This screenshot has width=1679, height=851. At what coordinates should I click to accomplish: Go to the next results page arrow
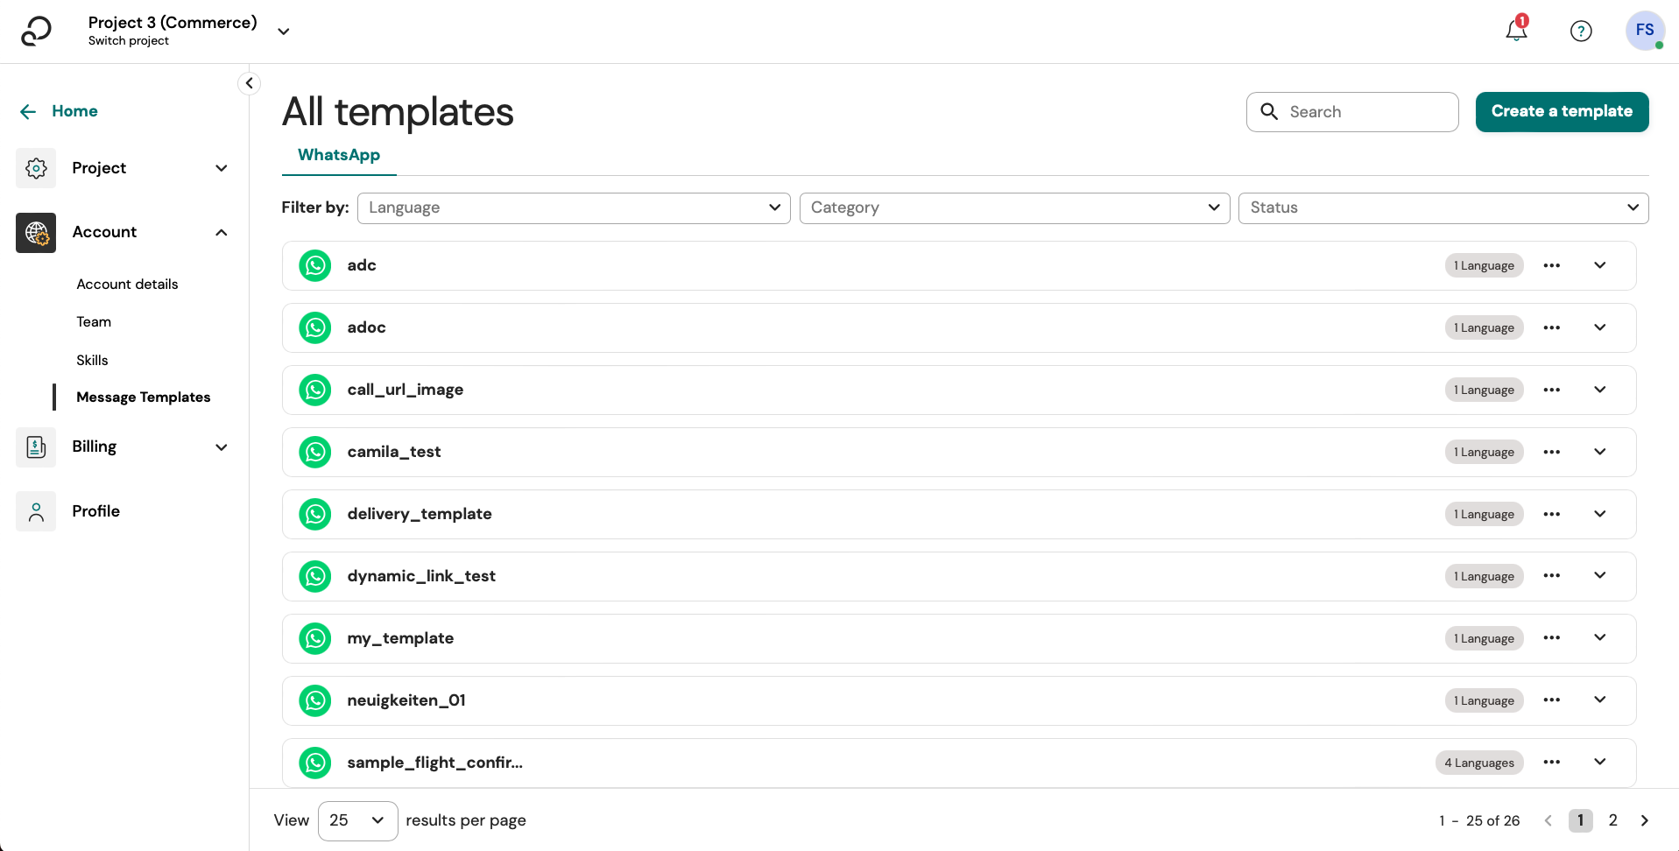pyautogui.click(x=1645, y=820)
